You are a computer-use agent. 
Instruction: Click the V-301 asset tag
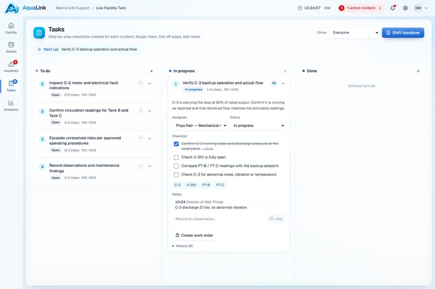[x=192, y=185]
